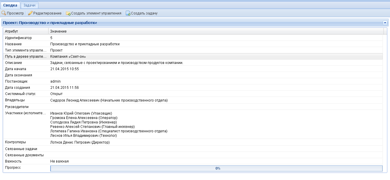Viewport: 390px width, 180px height.
Task: Click the Значение column header
Action: coord(58,31)
